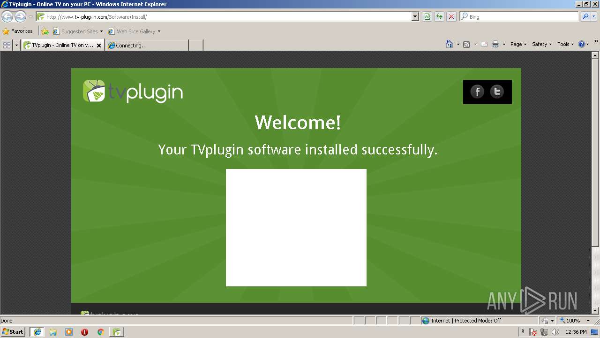The image size is (600, 338).
Task: Open the Help question mark menu
Action: pyautogui.click(x=583, y=44)
